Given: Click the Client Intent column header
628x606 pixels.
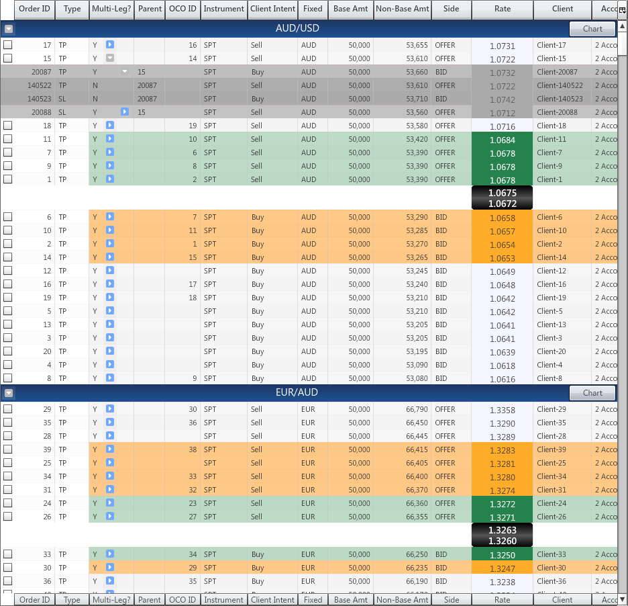Looking at the screenshot, I should (x=272, y=9).
